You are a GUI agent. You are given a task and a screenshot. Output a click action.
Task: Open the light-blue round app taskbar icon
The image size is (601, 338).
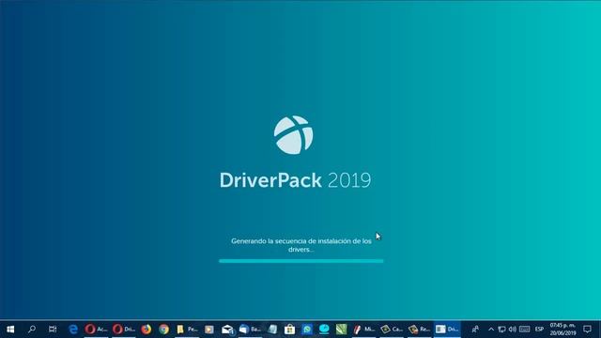click(x=324, y=330)
